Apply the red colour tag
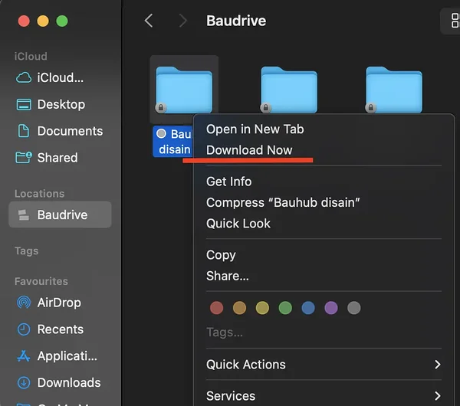 (x=217, y=308)
